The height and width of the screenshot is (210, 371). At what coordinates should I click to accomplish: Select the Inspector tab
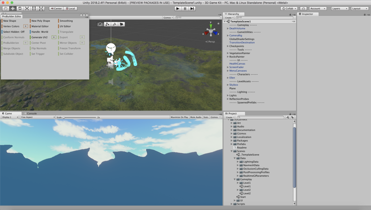[x=307, y=14]
